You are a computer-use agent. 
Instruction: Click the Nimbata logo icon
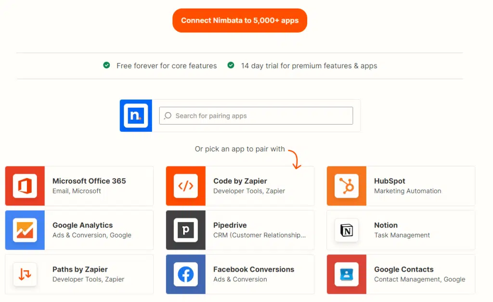(136, 115)
